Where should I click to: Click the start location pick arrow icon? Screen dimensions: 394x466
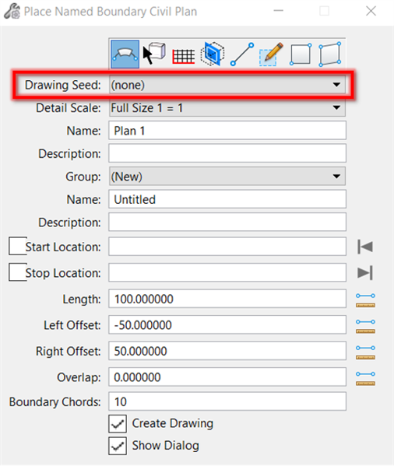coord(365,247)
